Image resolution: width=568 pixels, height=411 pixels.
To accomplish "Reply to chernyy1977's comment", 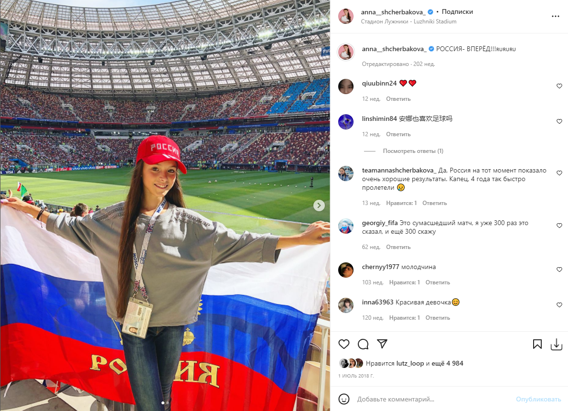I will coord(438,282).
